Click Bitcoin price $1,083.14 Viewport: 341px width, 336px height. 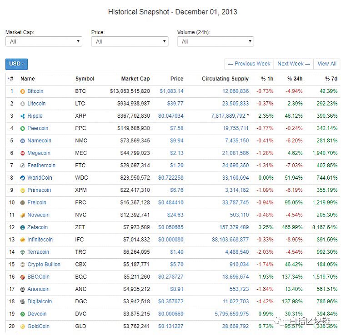pyautogui.click(x=171, y=91)
